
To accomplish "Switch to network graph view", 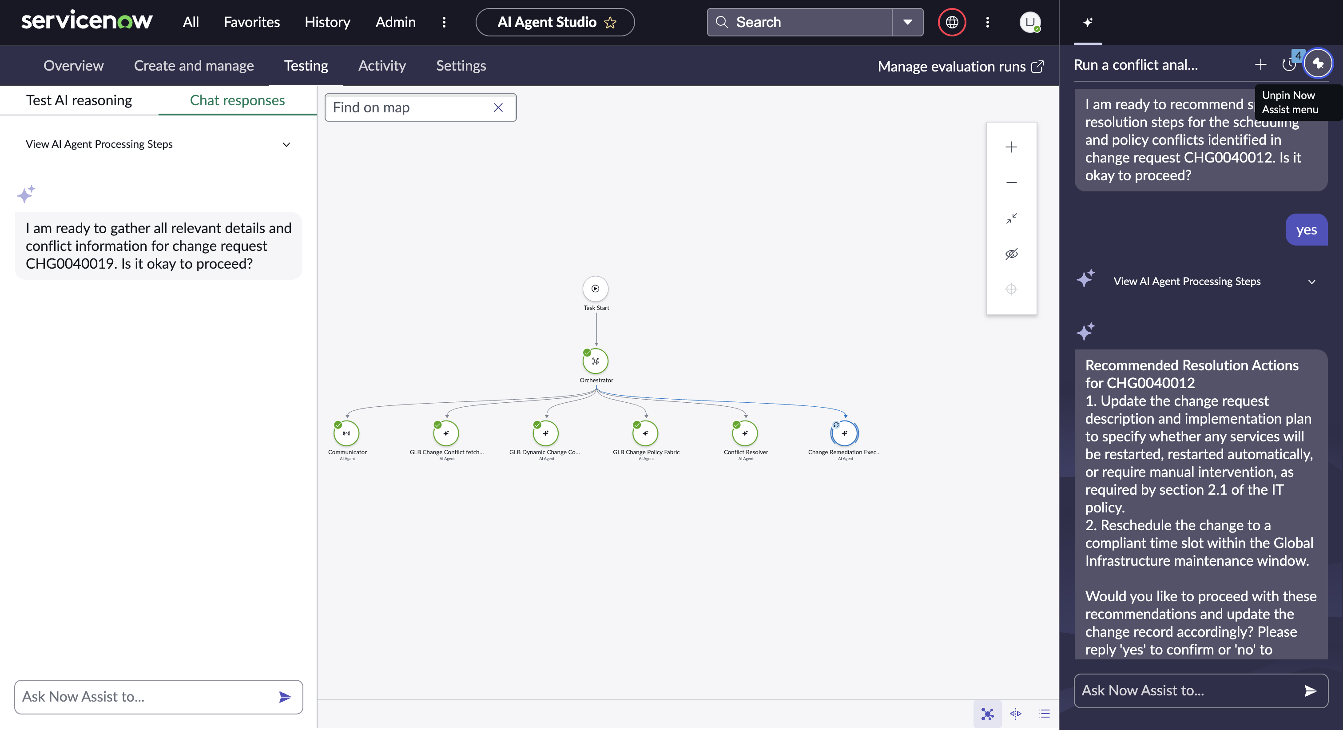I will (987, 714).
